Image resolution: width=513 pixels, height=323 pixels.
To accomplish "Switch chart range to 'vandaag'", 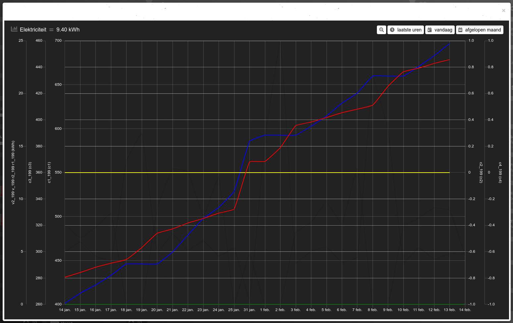I will tap(440, 30).
